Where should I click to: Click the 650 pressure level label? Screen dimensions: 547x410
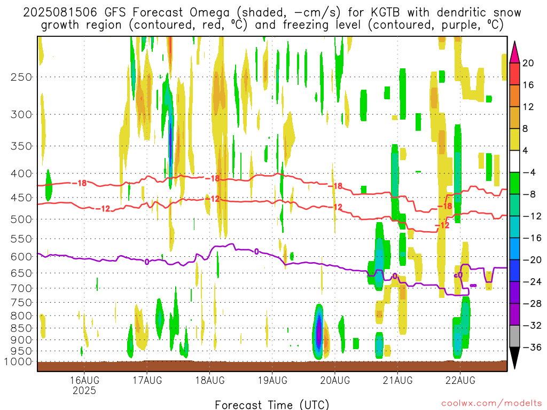[x=21, y=273]
